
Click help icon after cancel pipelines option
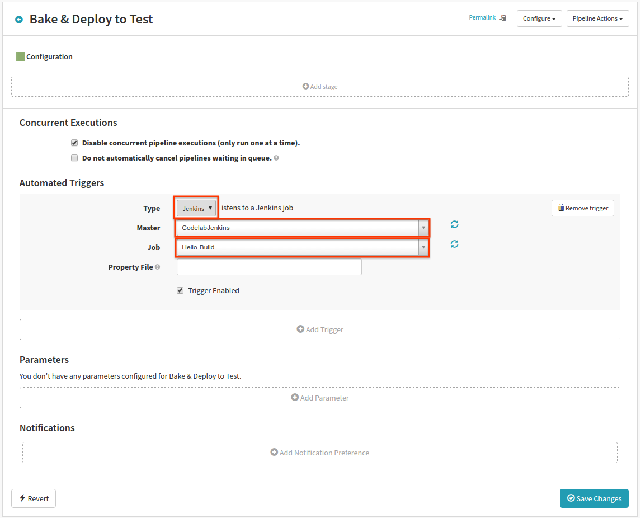tap(276, 158)
